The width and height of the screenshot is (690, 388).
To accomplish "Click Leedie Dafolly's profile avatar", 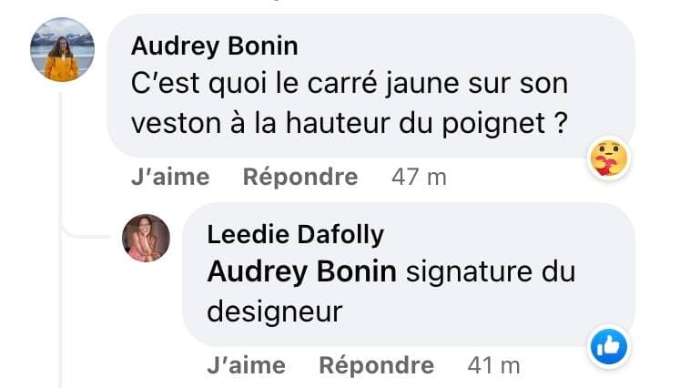I will coord(147,238).
